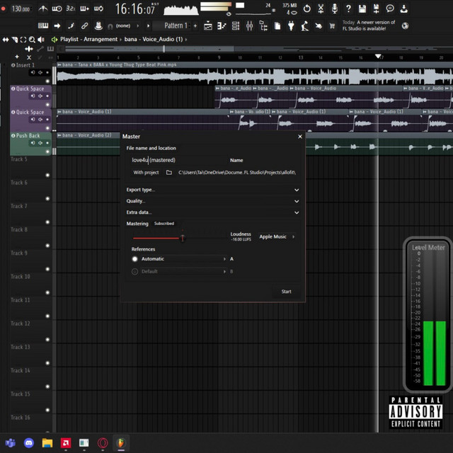Open the question mark help icon
Viewport: 453px width, 453px height.
coord(348,8)
